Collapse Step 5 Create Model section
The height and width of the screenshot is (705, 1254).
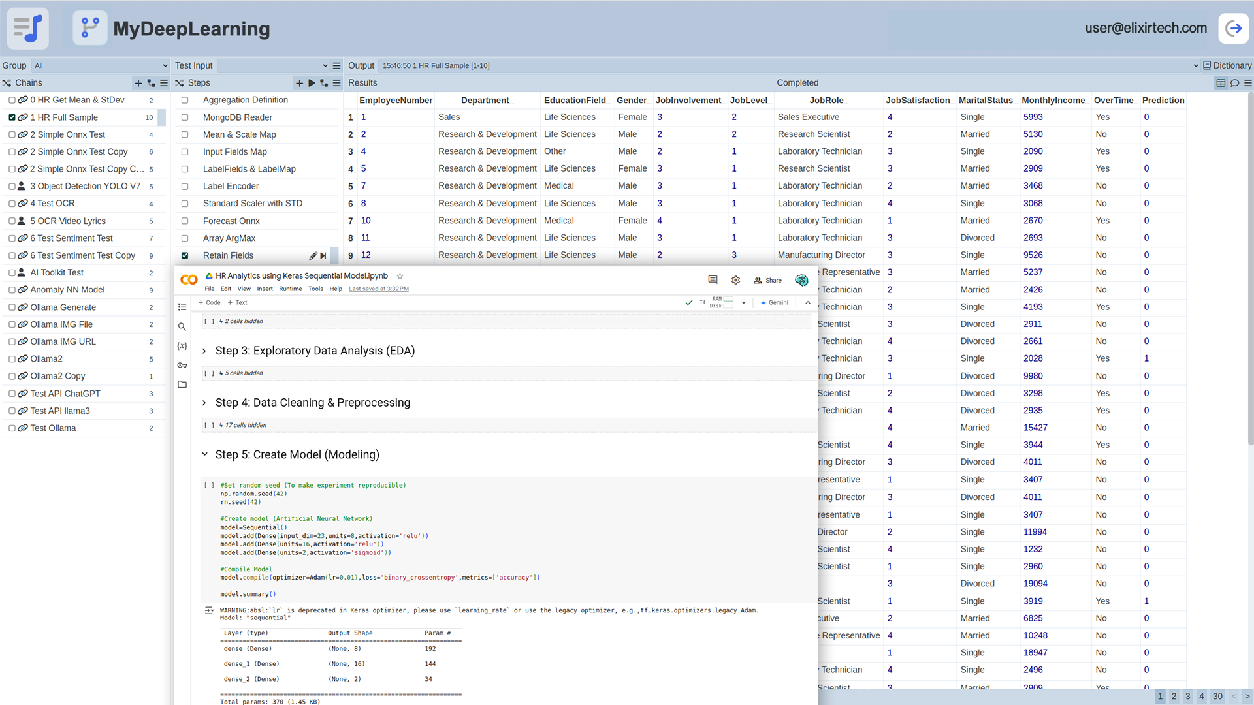tap(204, 454)
